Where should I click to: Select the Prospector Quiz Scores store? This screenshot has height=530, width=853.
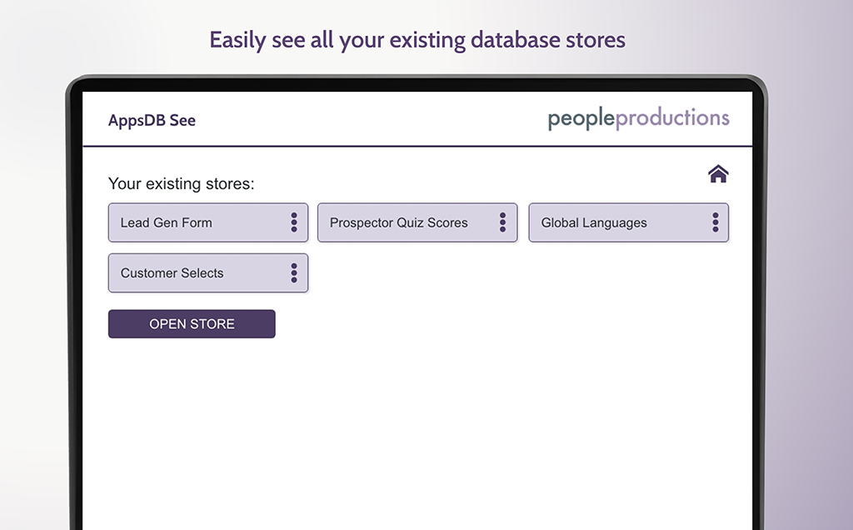(400, 222)
